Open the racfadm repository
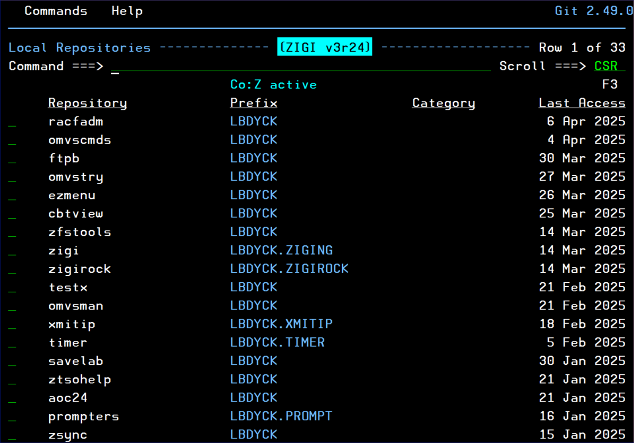The height and width of the screenshot is (443, 634). click(x=75, y=121)
